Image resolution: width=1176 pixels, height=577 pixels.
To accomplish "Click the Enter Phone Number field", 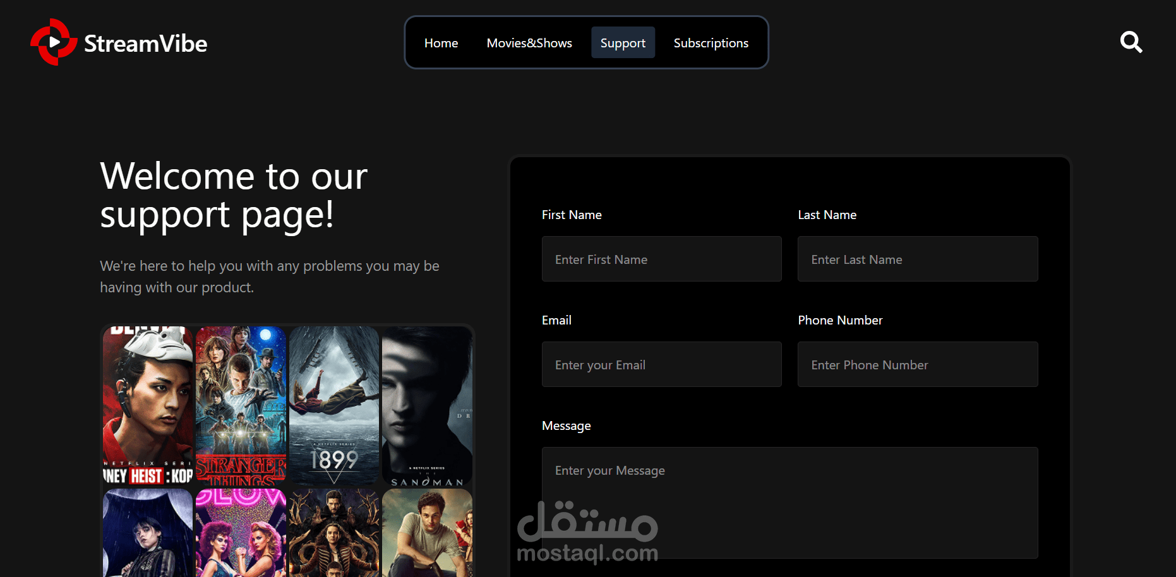I will [918, 364].
